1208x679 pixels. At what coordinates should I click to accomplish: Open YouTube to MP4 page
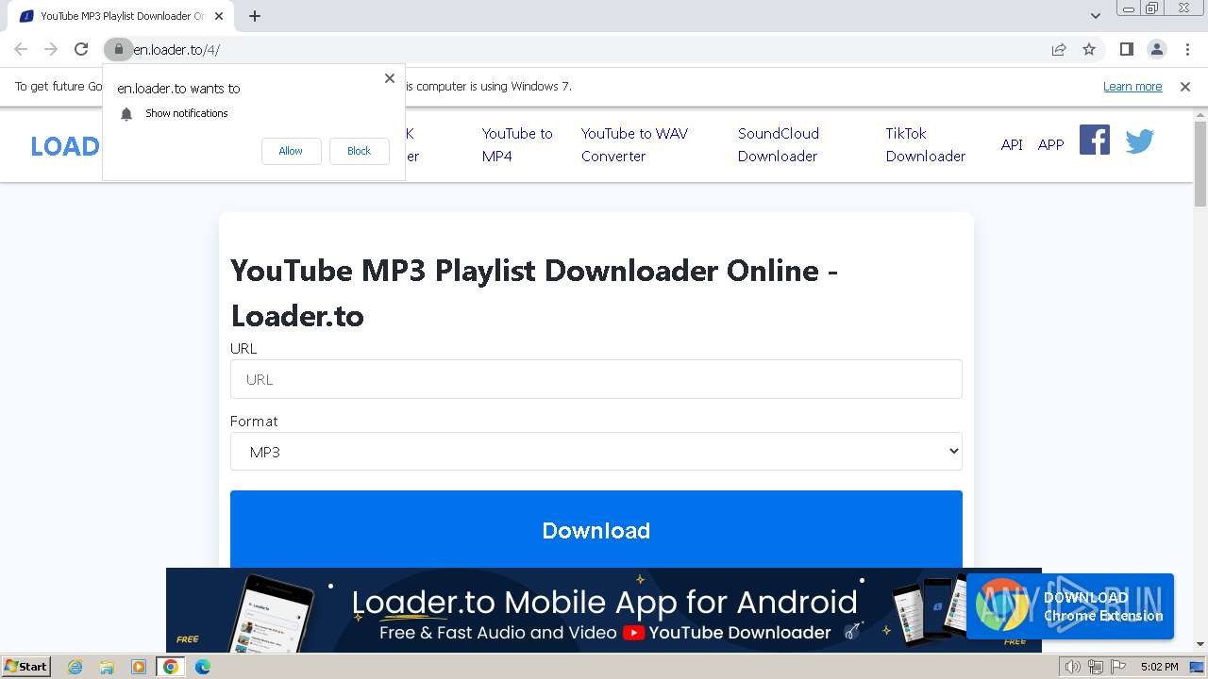(517, 145)
